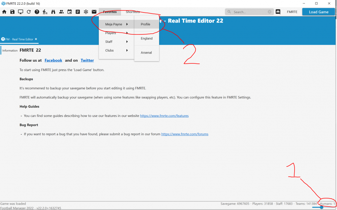Open Profile from the Meja Payne submenu
This screenshot has width=337, height=210.
pos(147,24)
